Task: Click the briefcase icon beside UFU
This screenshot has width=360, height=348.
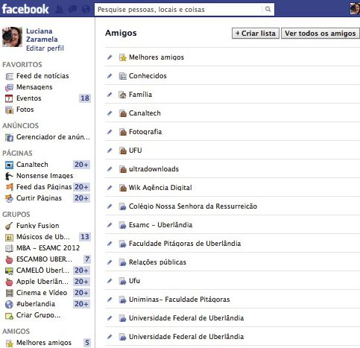Action: coord(123,151)
